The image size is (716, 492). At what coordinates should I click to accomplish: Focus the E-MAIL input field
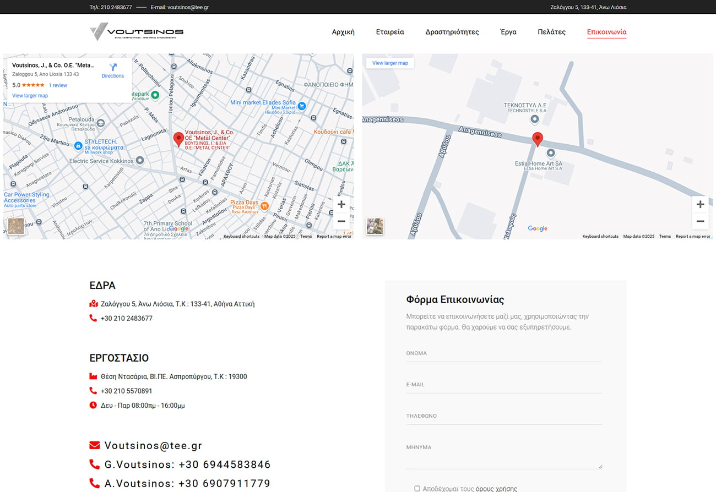click(504, 385)
